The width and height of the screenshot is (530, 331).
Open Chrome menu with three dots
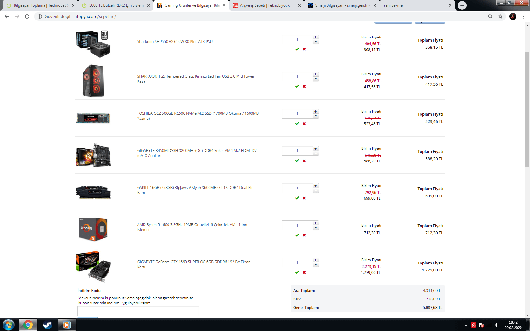pos(523,16)
